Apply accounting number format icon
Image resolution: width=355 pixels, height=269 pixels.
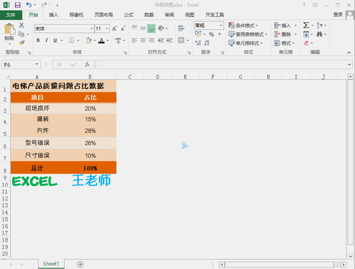[x=198, y=34]
